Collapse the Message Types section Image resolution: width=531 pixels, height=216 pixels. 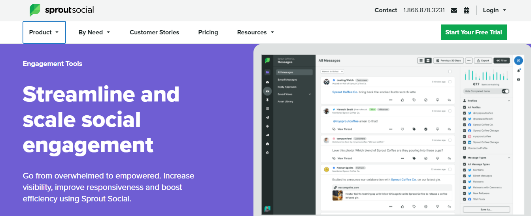point(509,158)
